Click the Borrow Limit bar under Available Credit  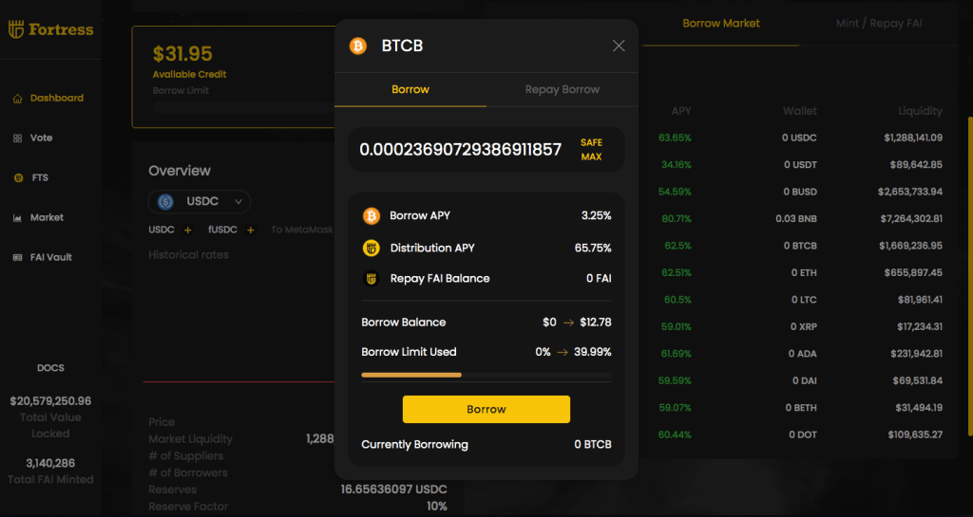tap(245, 107)
